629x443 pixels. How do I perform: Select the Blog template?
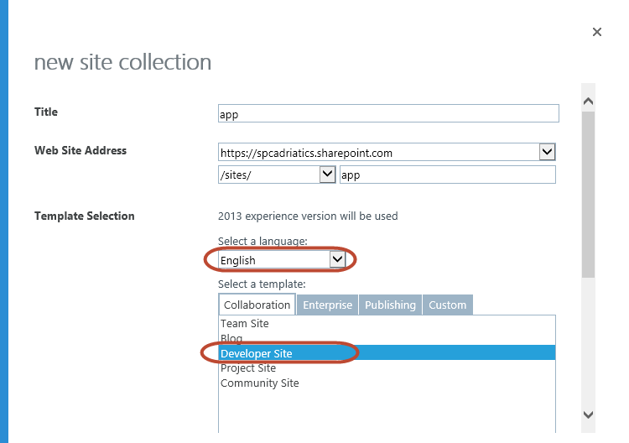[x=231, y=338]
